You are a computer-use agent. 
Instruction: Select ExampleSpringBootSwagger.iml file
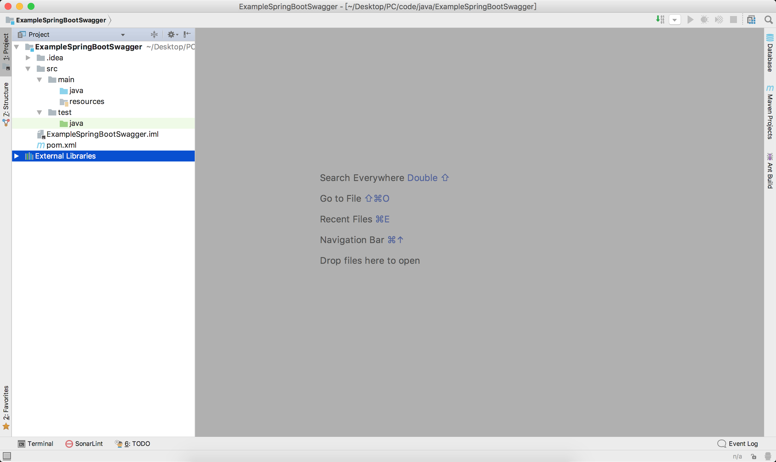click(x=103, y=134)
